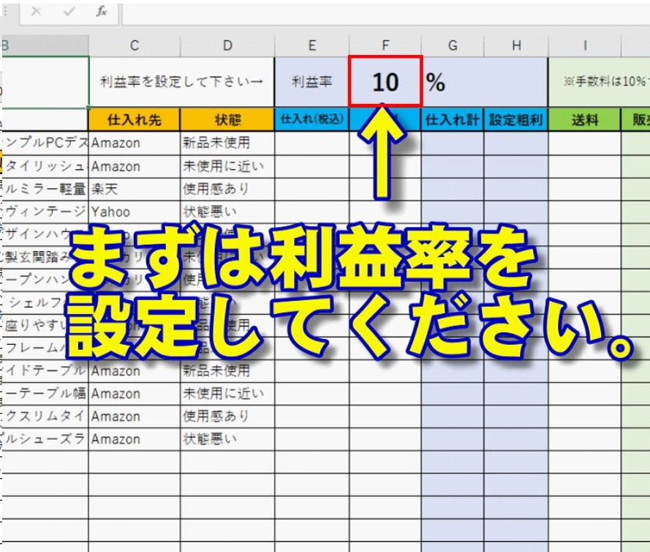Select the ーテーブル幅 product name cell
Screen dimensions: 650x552
pos(45,394)
